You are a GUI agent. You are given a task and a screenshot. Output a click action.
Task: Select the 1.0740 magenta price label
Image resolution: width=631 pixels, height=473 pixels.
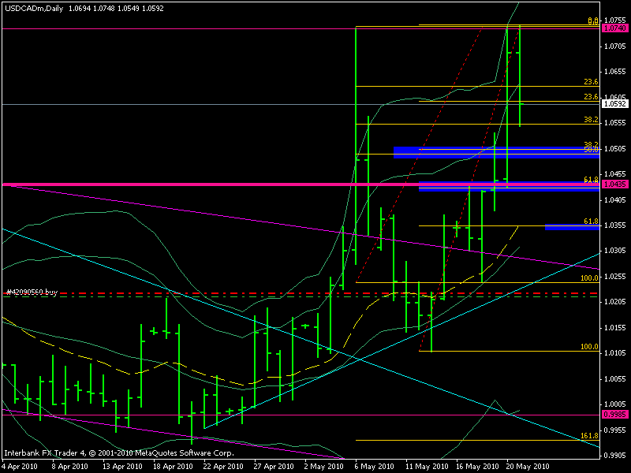(614, 28)
